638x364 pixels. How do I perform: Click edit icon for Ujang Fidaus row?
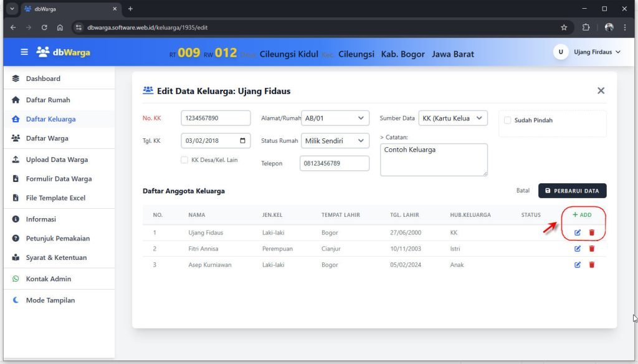coord(578,232)
